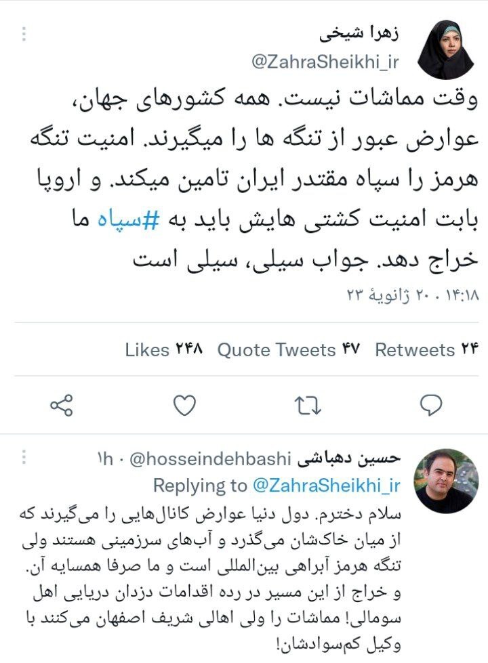Open the three-dot menu on Zahra Sheikhi's tweet
This screenshot has width=488, height=663.
pyautogui.click(x=24, y=34)
